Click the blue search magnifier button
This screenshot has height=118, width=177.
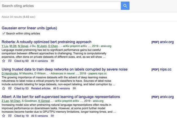(x=125, y=6)
